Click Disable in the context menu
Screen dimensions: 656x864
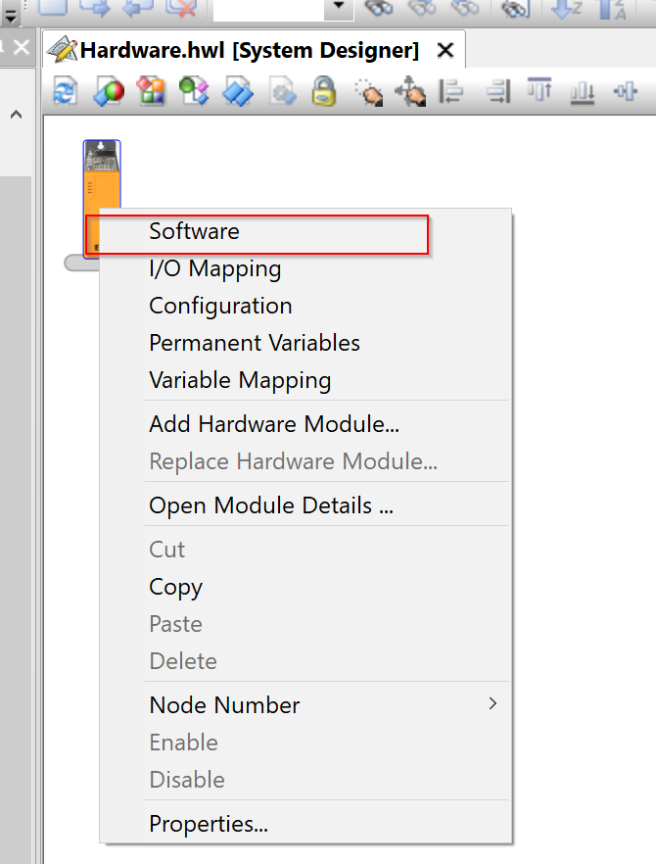point(305,780)
